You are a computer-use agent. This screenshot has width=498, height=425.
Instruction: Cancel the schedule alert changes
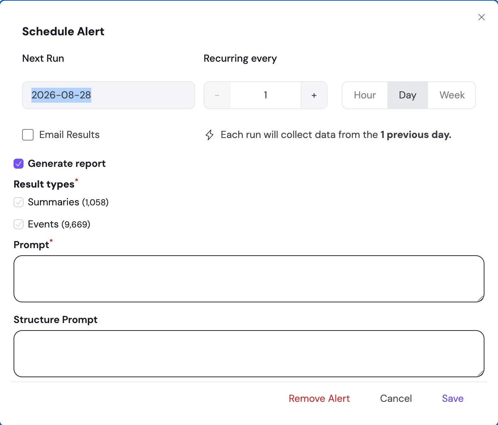(x=396, y=399)
